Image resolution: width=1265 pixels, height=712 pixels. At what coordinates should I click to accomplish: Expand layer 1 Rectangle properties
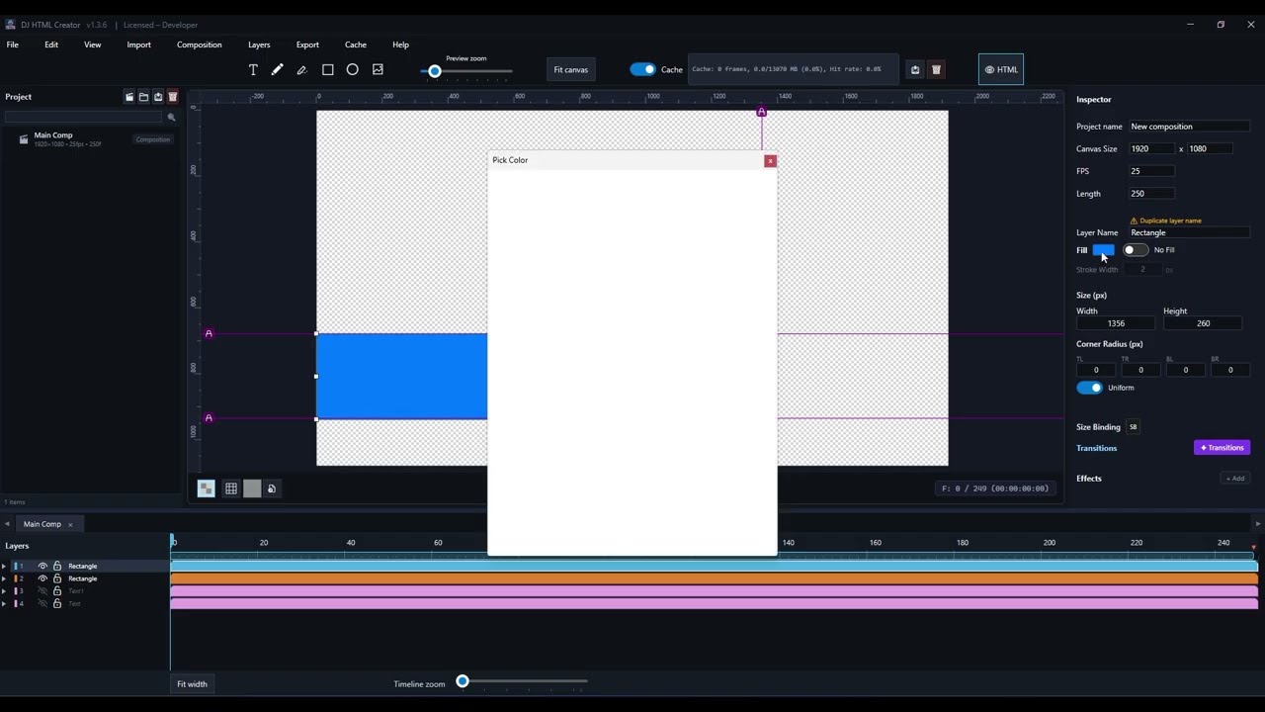click(4, 566)
